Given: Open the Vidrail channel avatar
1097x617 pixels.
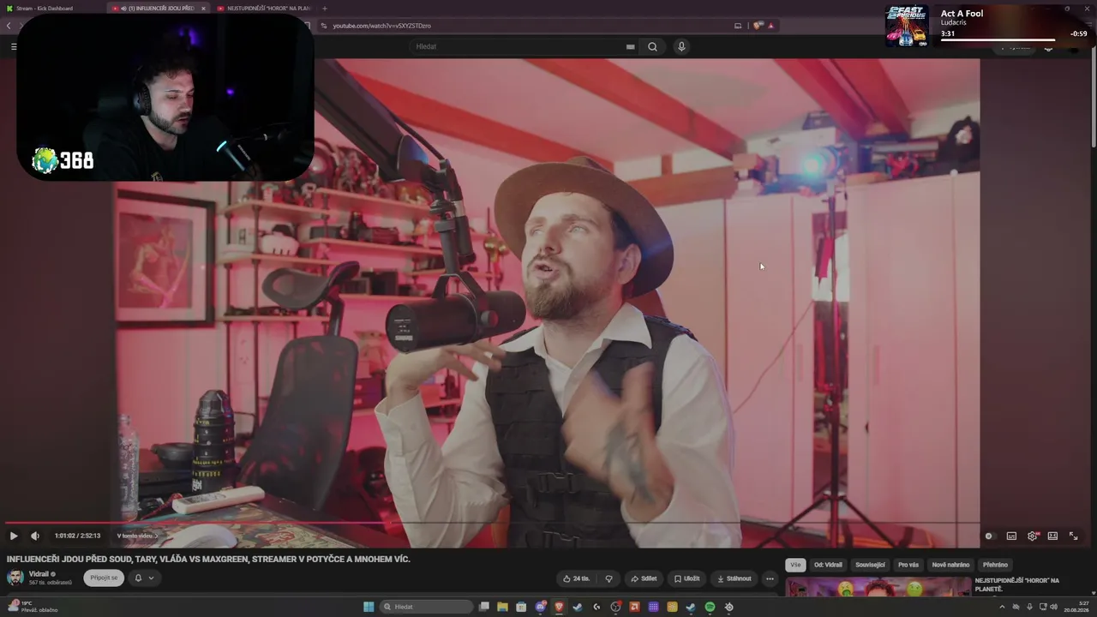Looking at the screenshot, I should tap(15, 577).
